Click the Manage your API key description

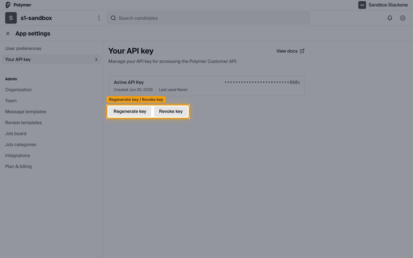(x=173, y=61)
